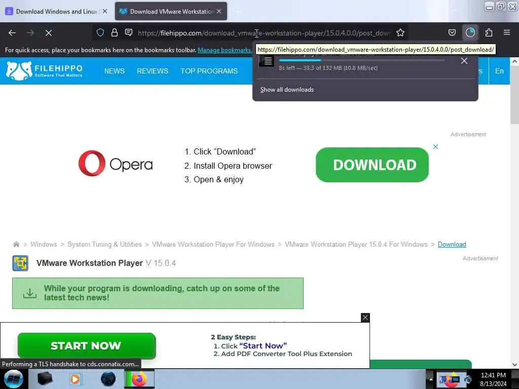519x389 pixels.
Task: Cancel the VMware download in progress
Action: [x=464, y=61]
